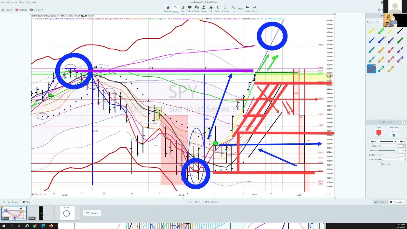
Task: Open the Library from top bar
Action: 7,10
